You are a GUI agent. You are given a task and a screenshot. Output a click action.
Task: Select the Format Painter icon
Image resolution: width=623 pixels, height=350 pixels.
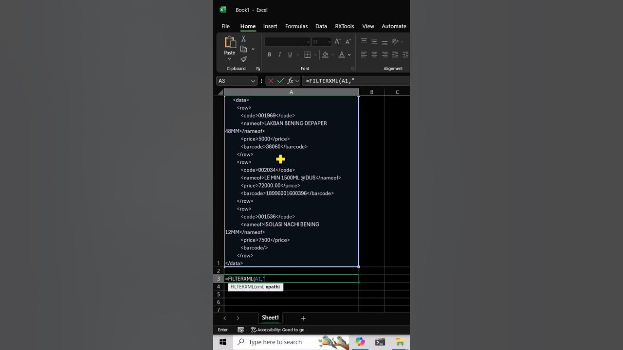243,58
